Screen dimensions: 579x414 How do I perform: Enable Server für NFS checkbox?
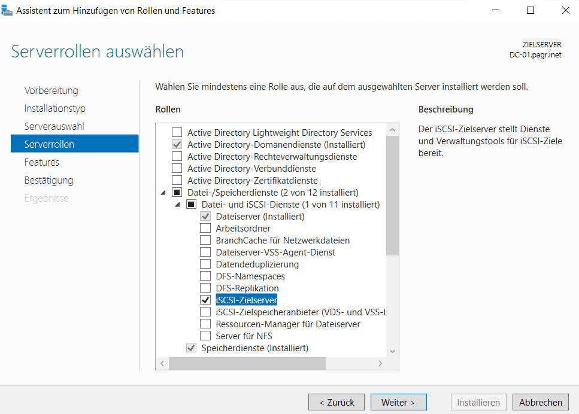coord(205,336)
